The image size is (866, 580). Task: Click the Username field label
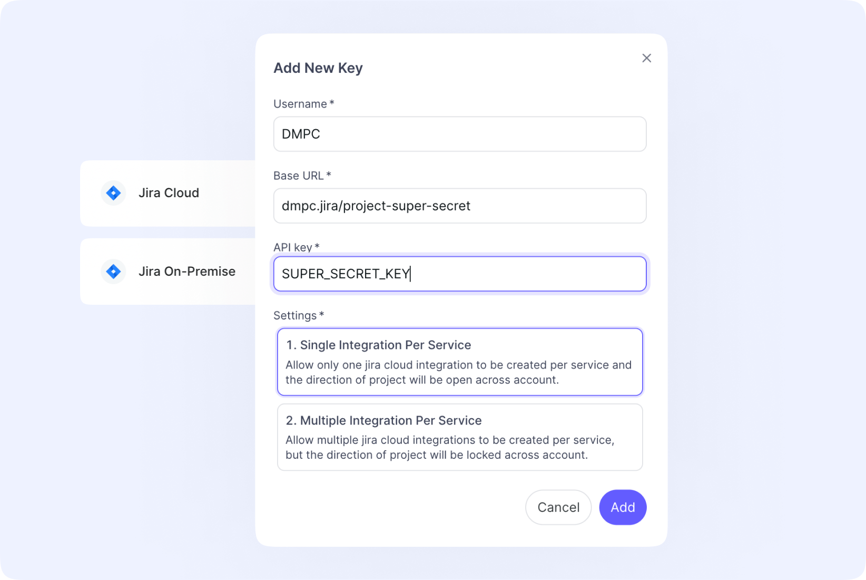click(300, 104)
